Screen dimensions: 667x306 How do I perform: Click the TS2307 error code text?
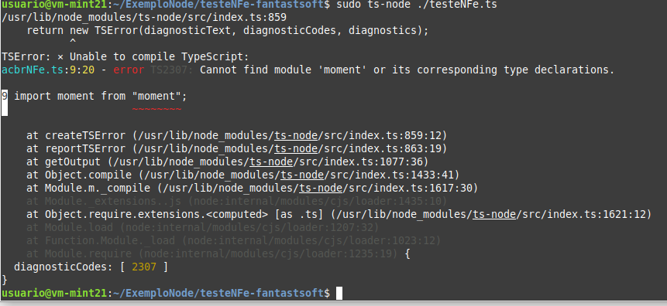172,70
